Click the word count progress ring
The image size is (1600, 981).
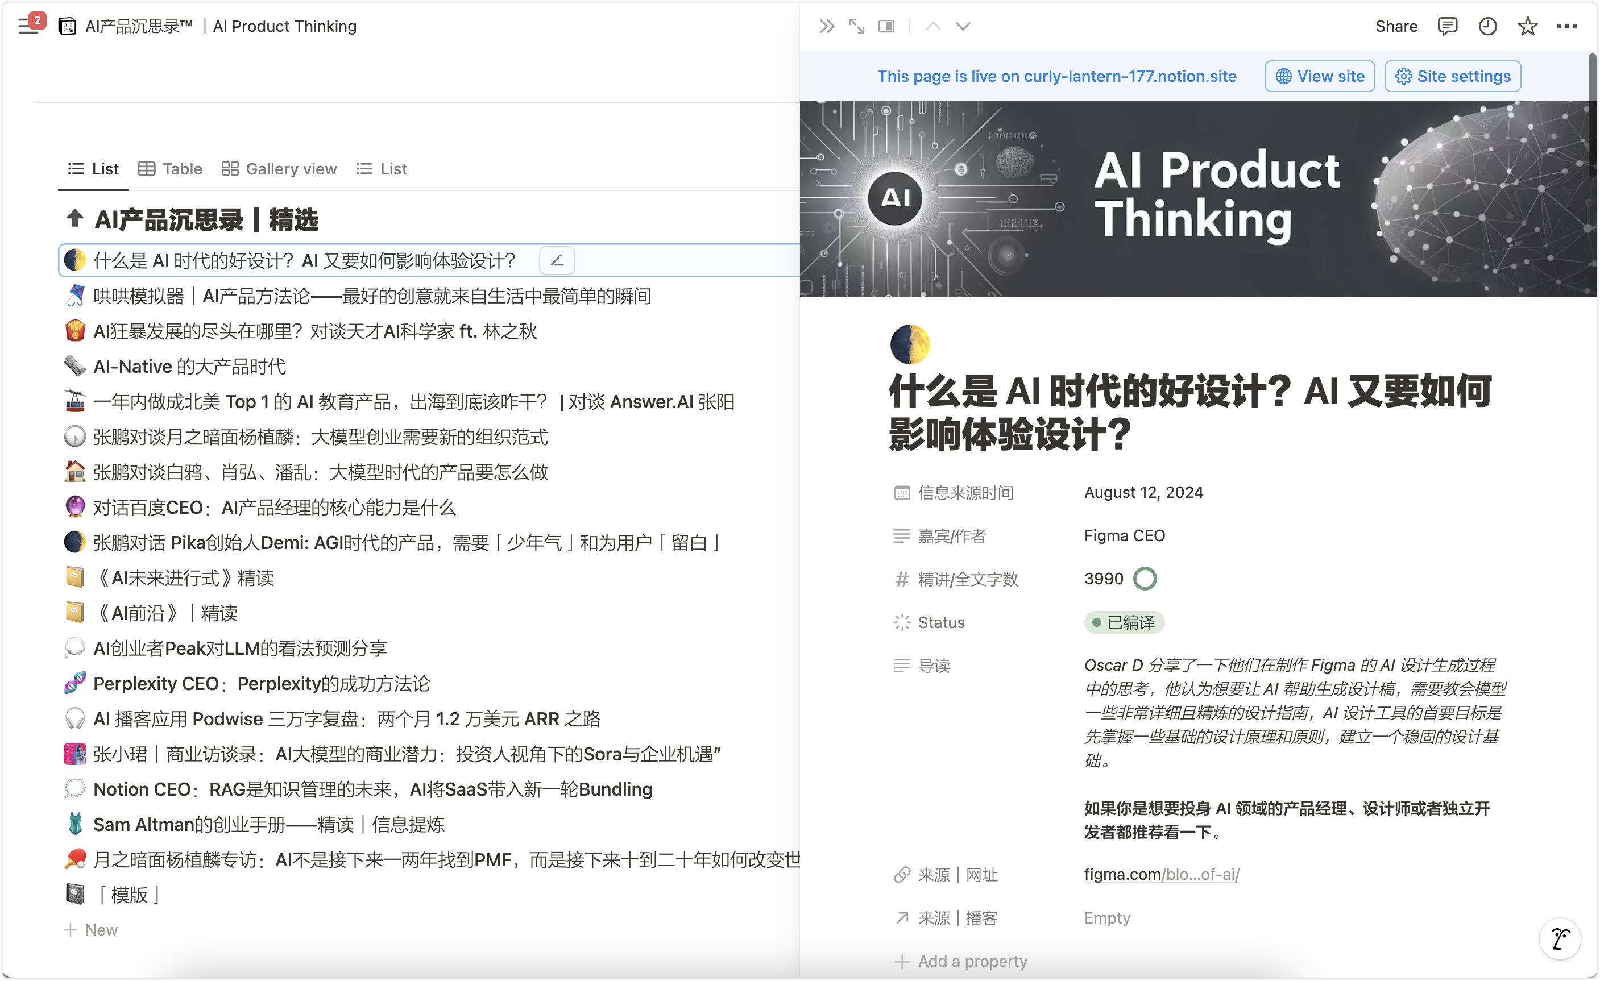(1145, 579)
